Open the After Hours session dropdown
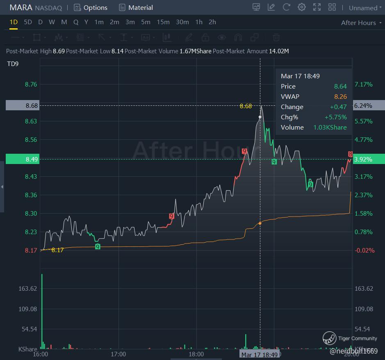The height and width of the screenshot is (360, 385). tap(362, 23)
